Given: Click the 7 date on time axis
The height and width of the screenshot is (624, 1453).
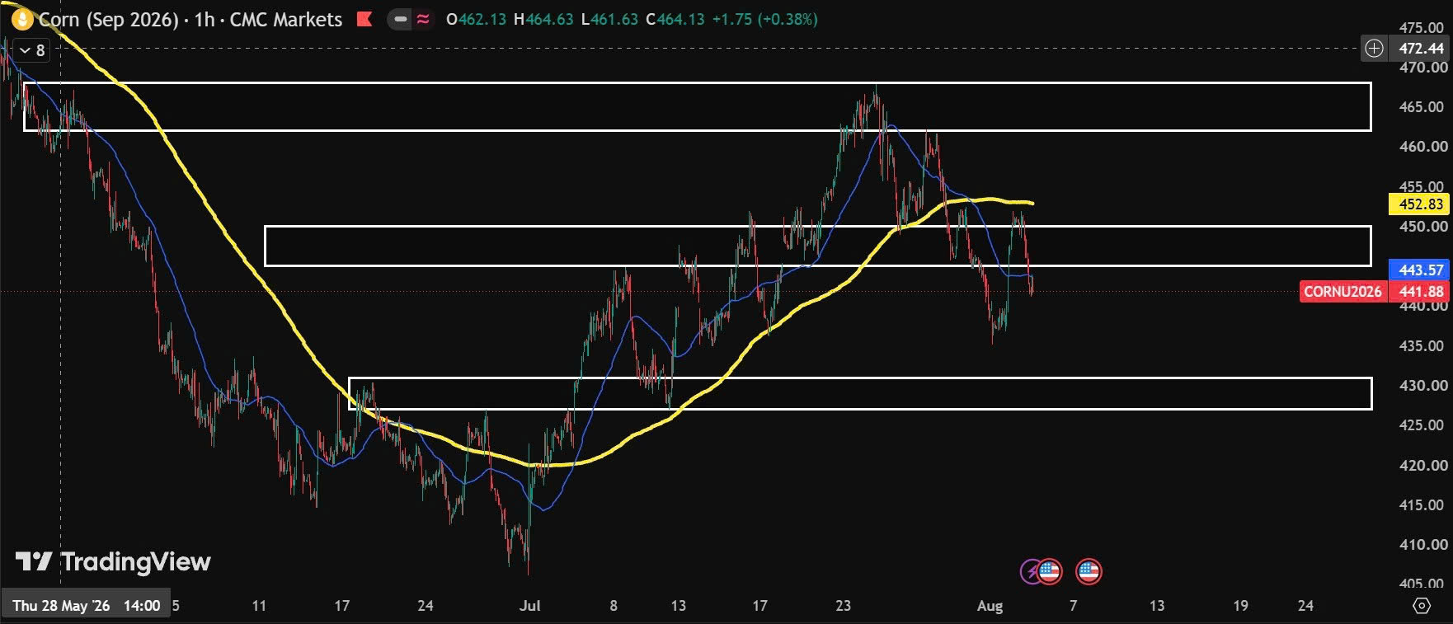Looking at the screenshot, I should point(1073,606).
